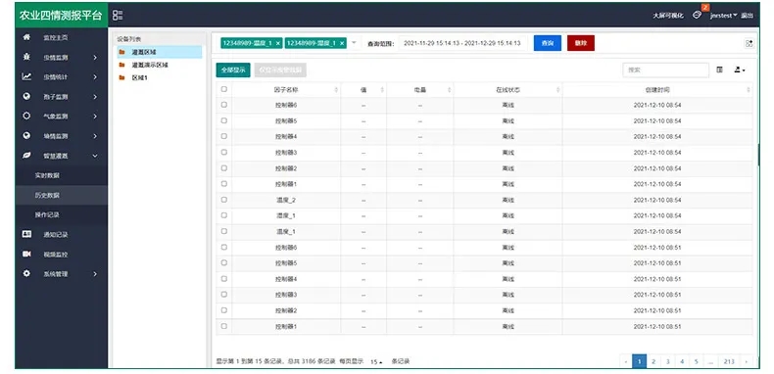The width and height of the screenshot is (774, 374).
Task: Click the video camera icon in the sidebar
Action: pyautogui.click(x=26, y=255)
